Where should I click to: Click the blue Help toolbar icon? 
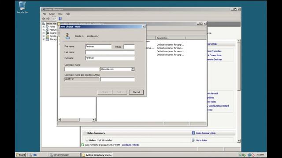(x=60, y=18)
